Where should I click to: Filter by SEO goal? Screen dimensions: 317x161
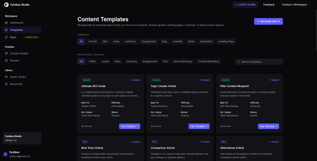point(165,62)
